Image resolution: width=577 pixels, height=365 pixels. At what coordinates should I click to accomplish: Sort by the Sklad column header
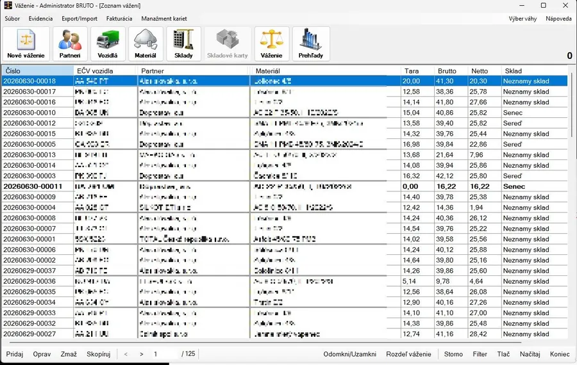pyautogui.click(x=534, y=70)
